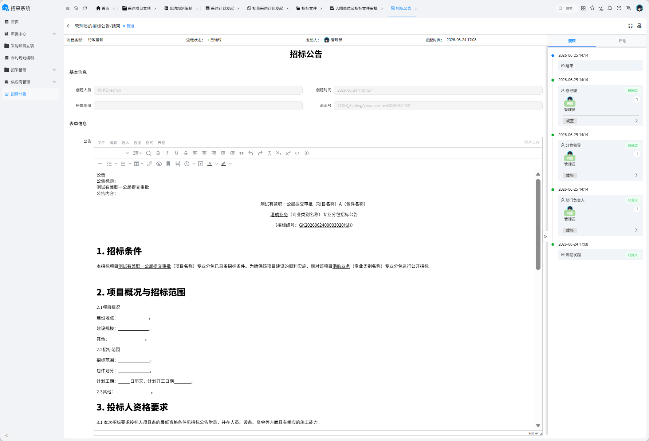Align text right in the editor
649x441 pixels.
click(x=214, y=153)
